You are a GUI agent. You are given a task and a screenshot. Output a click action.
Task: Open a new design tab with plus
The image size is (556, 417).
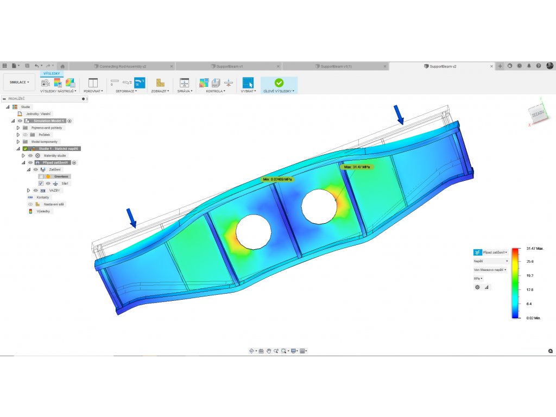(500, 66)
